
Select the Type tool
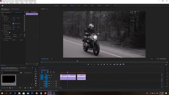[36, 86]
